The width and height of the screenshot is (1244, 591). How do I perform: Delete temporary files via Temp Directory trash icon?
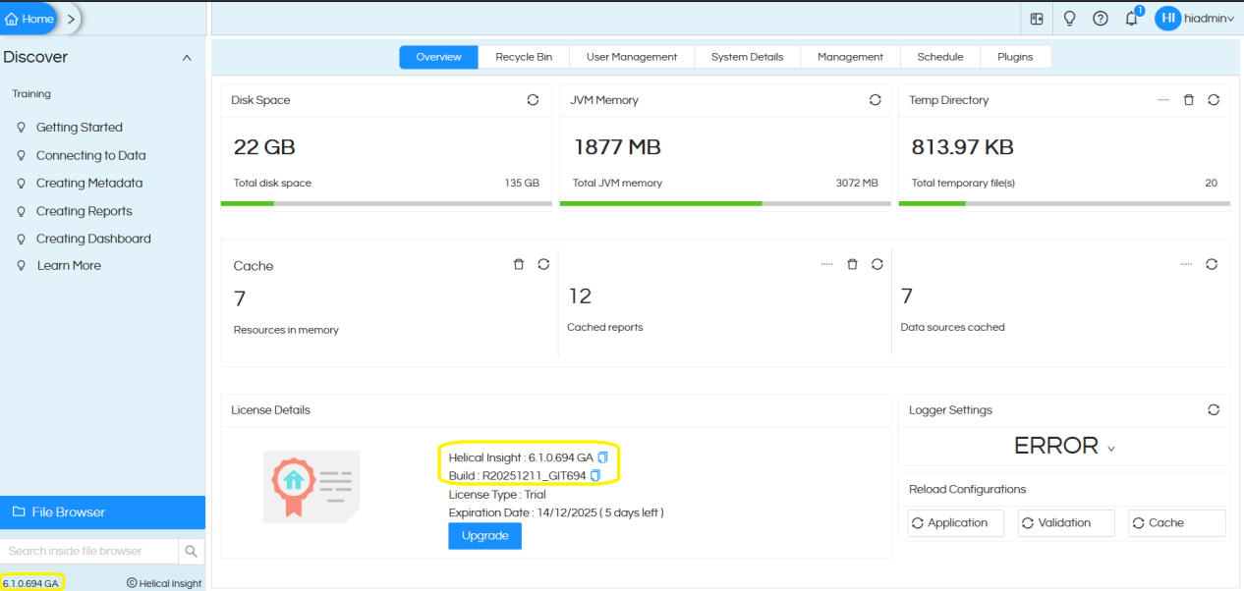(1189, 99)
